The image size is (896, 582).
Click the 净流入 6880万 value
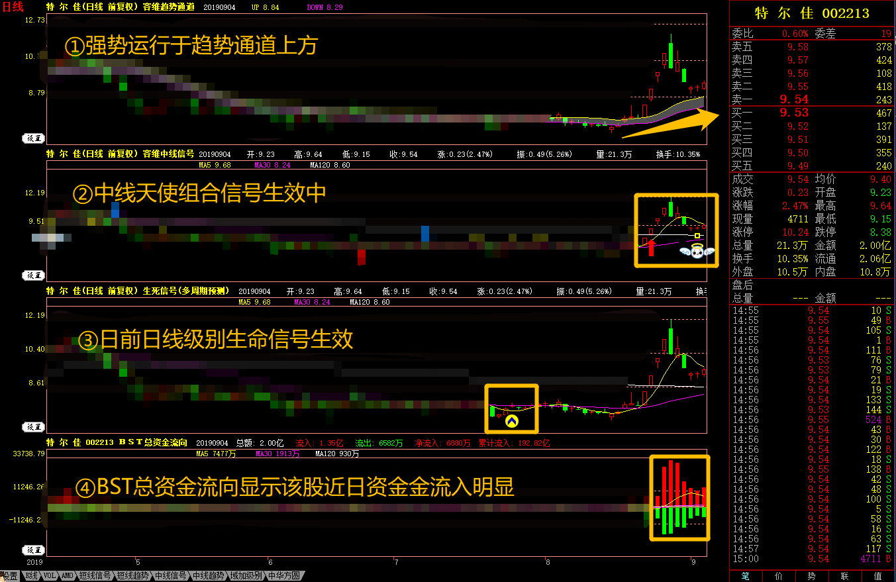coord(443,443)
